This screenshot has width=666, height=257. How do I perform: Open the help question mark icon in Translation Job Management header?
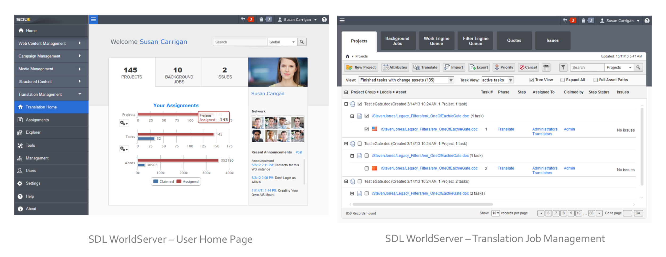click(647, 21)
